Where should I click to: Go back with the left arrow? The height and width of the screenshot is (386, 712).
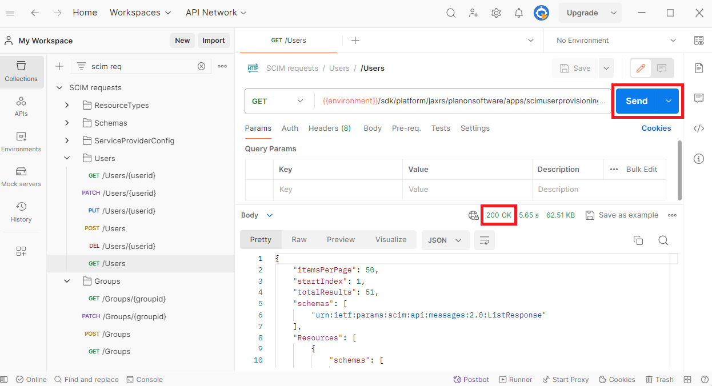(x=35, y=13)
